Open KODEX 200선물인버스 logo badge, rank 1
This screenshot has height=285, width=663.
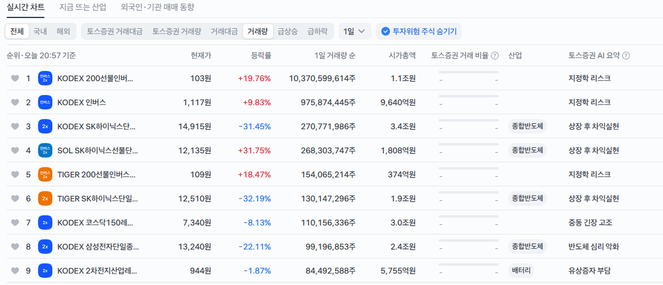pos(45,78)
